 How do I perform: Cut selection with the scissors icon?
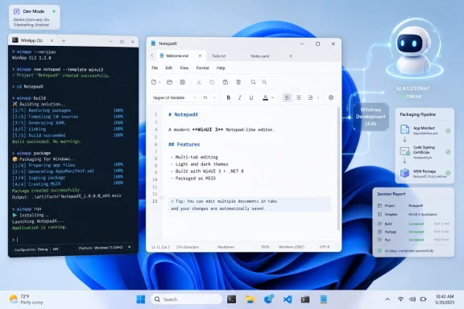click(x=199, y=82)
